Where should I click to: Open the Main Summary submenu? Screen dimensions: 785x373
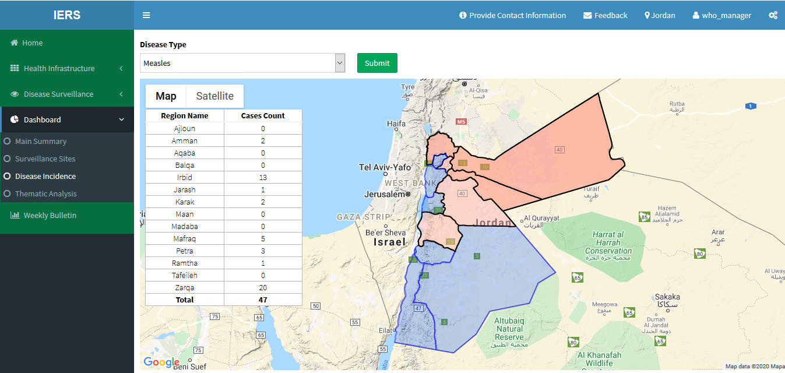click(67, 141)
